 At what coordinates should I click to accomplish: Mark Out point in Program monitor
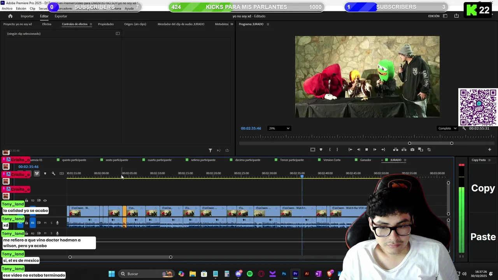click(337, 149)
